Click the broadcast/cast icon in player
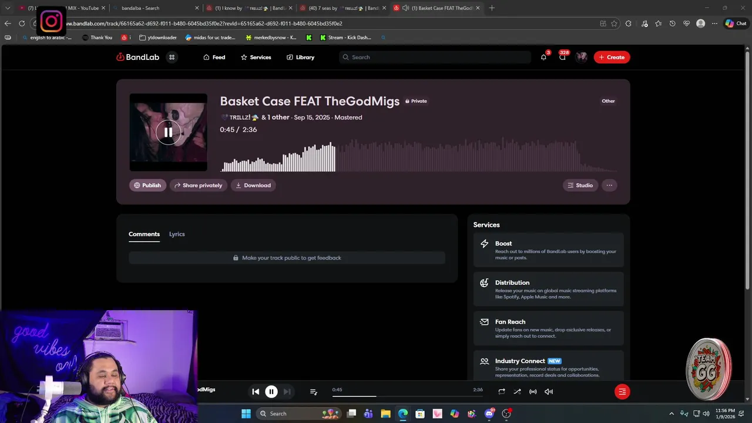This screenshot has height=423, width=752. coord(533,391)
